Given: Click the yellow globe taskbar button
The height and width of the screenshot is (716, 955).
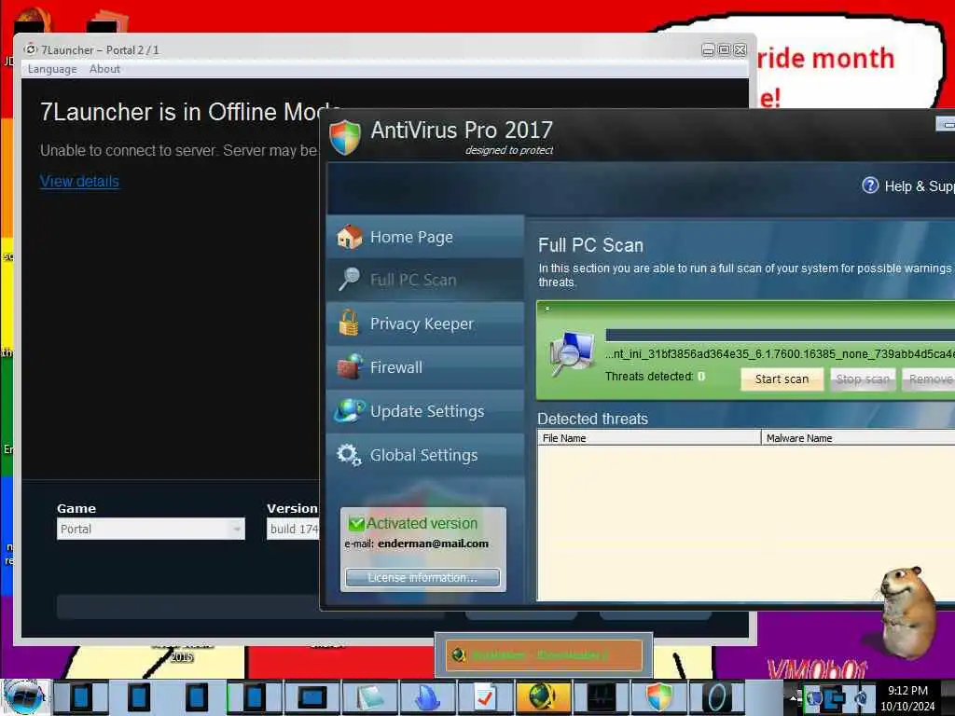Looking at the screenshot, I should pyautogui.click(x=543, y=697).
